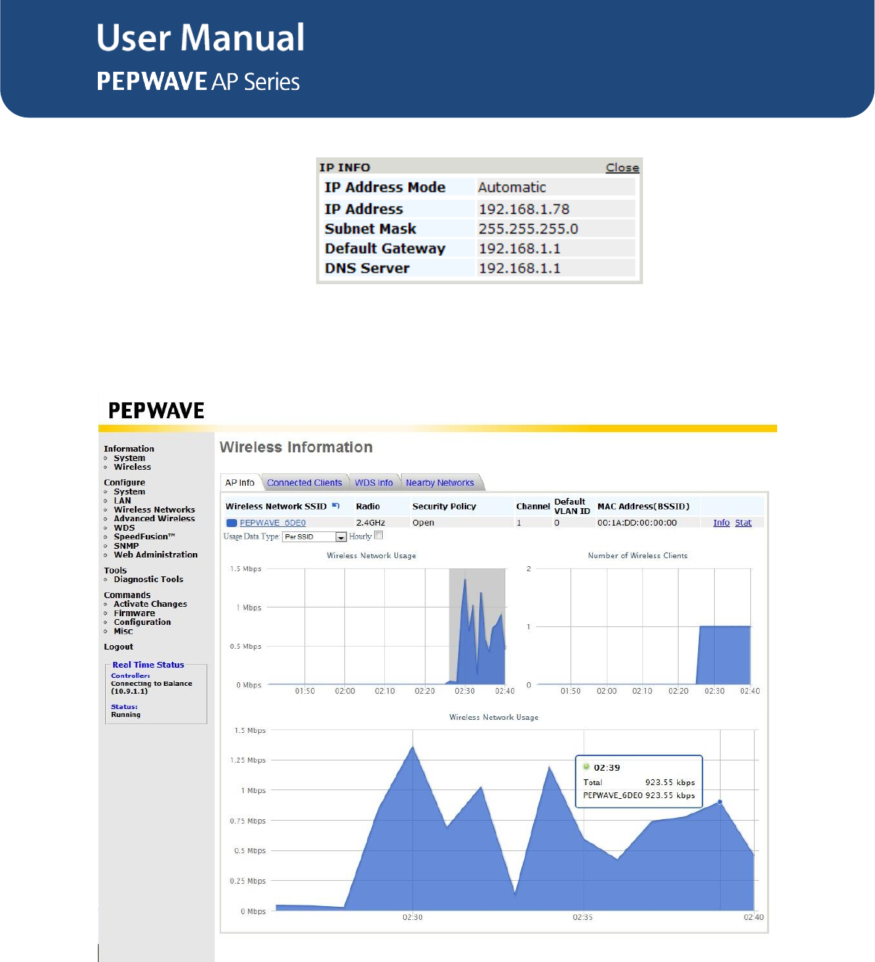Open Configuration command page
The image size is (875, 962).
coord(142,622)
